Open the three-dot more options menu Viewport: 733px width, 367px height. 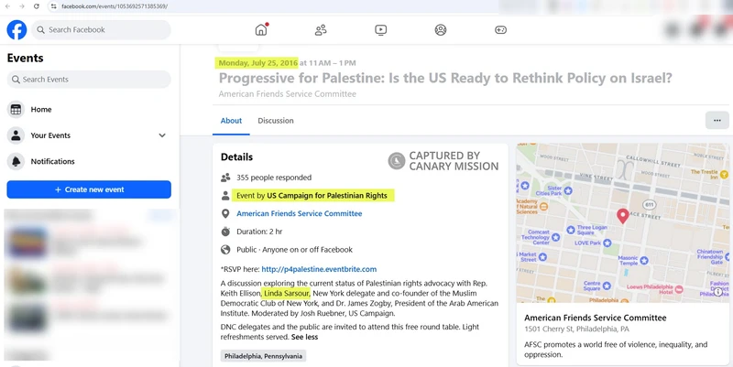coord(716,121)
